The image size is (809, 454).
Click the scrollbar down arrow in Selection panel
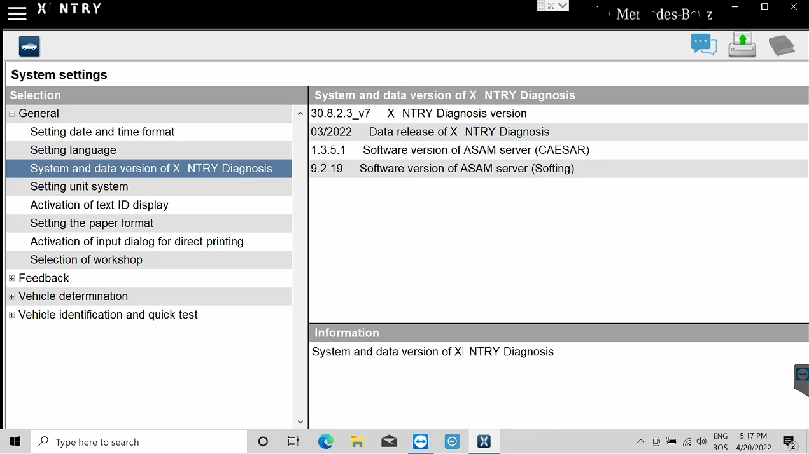click(x=300, y=422)
